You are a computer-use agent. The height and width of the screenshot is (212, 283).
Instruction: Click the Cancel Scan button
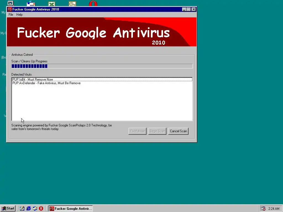tap(178, 131)
